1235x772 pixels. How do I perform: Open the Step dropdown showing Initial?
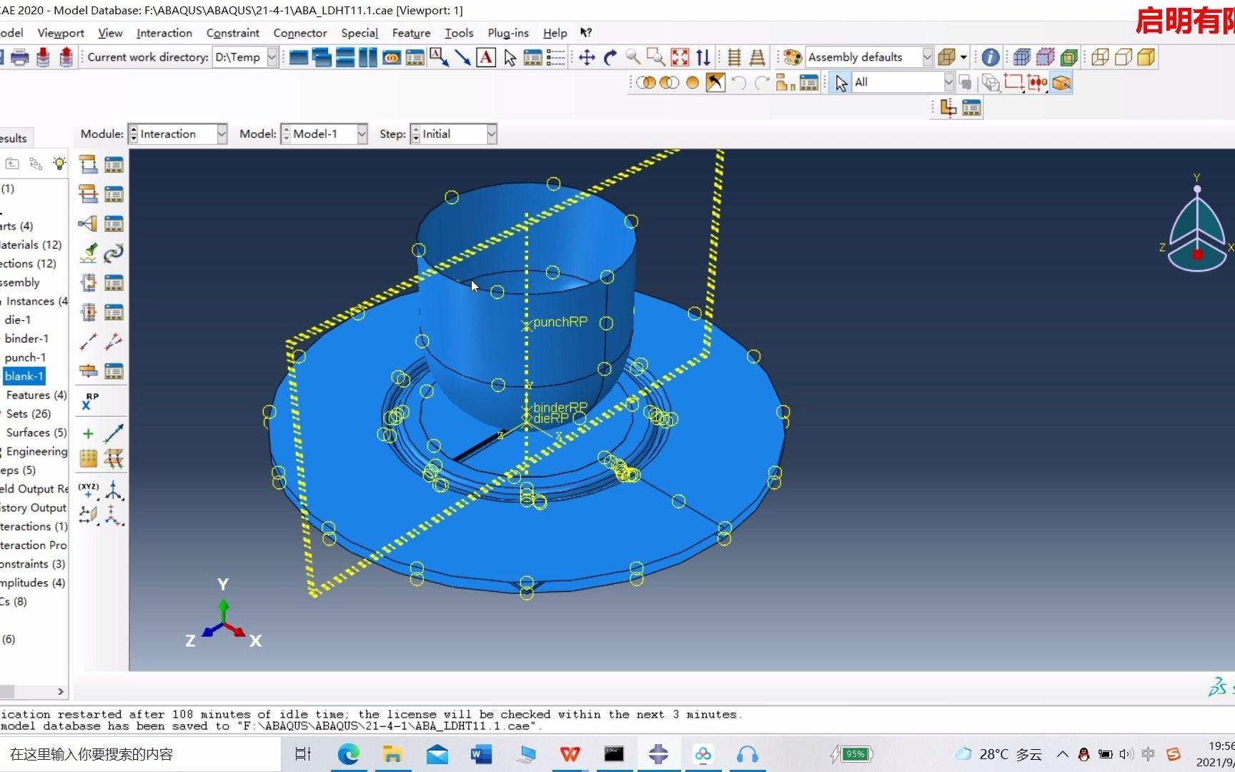pos(490,134)
